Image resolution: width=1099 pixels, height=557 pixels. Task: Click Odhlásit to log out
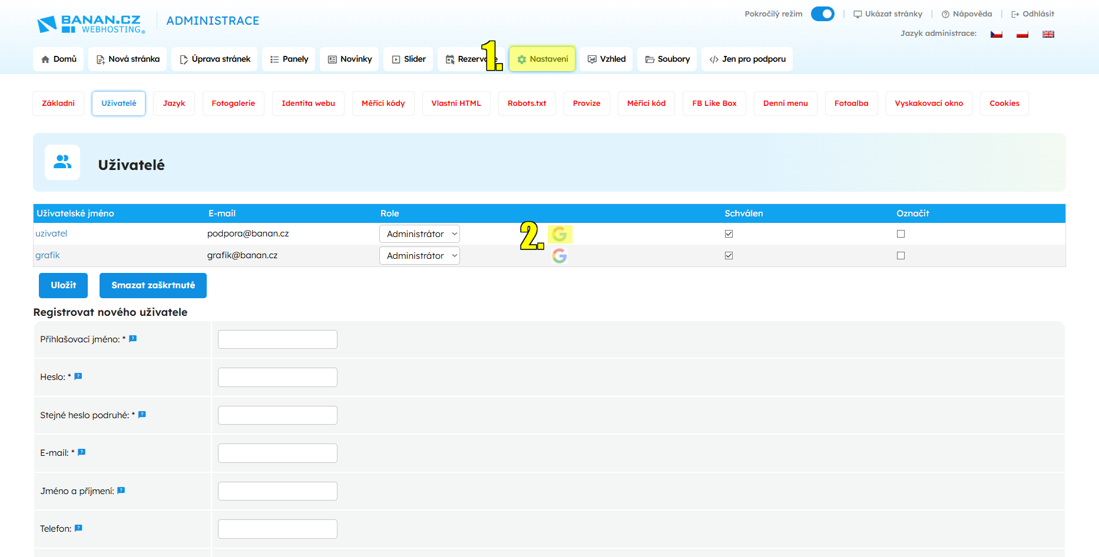(1032, 14)
